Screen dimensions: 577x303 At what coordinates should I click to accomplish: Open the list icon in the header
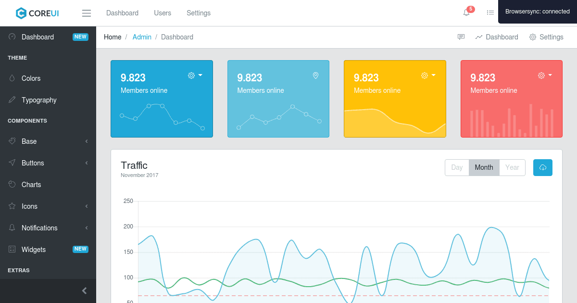(490, 13)
